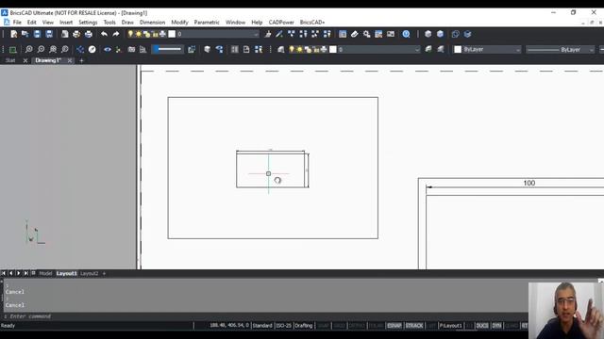Toggle DYN in the status bar

(497, 326)
